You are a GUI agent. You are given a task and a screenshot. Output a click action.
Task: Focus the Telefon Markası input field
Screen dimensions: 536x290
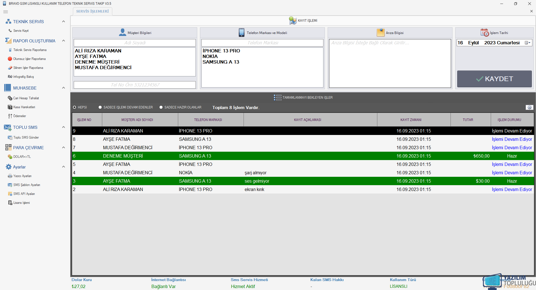(262, 43)
